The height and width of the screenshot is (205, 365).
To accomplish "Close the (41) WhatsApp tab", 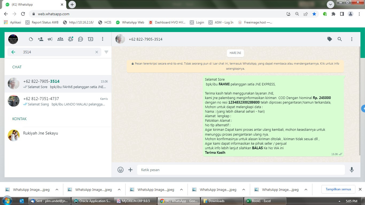I will (62, 5).
